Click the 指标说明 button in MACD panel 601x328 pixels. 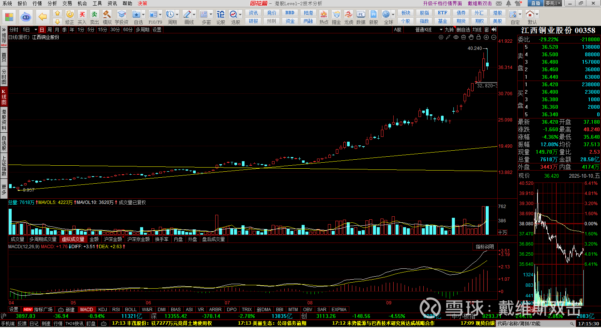pos(485,247)
